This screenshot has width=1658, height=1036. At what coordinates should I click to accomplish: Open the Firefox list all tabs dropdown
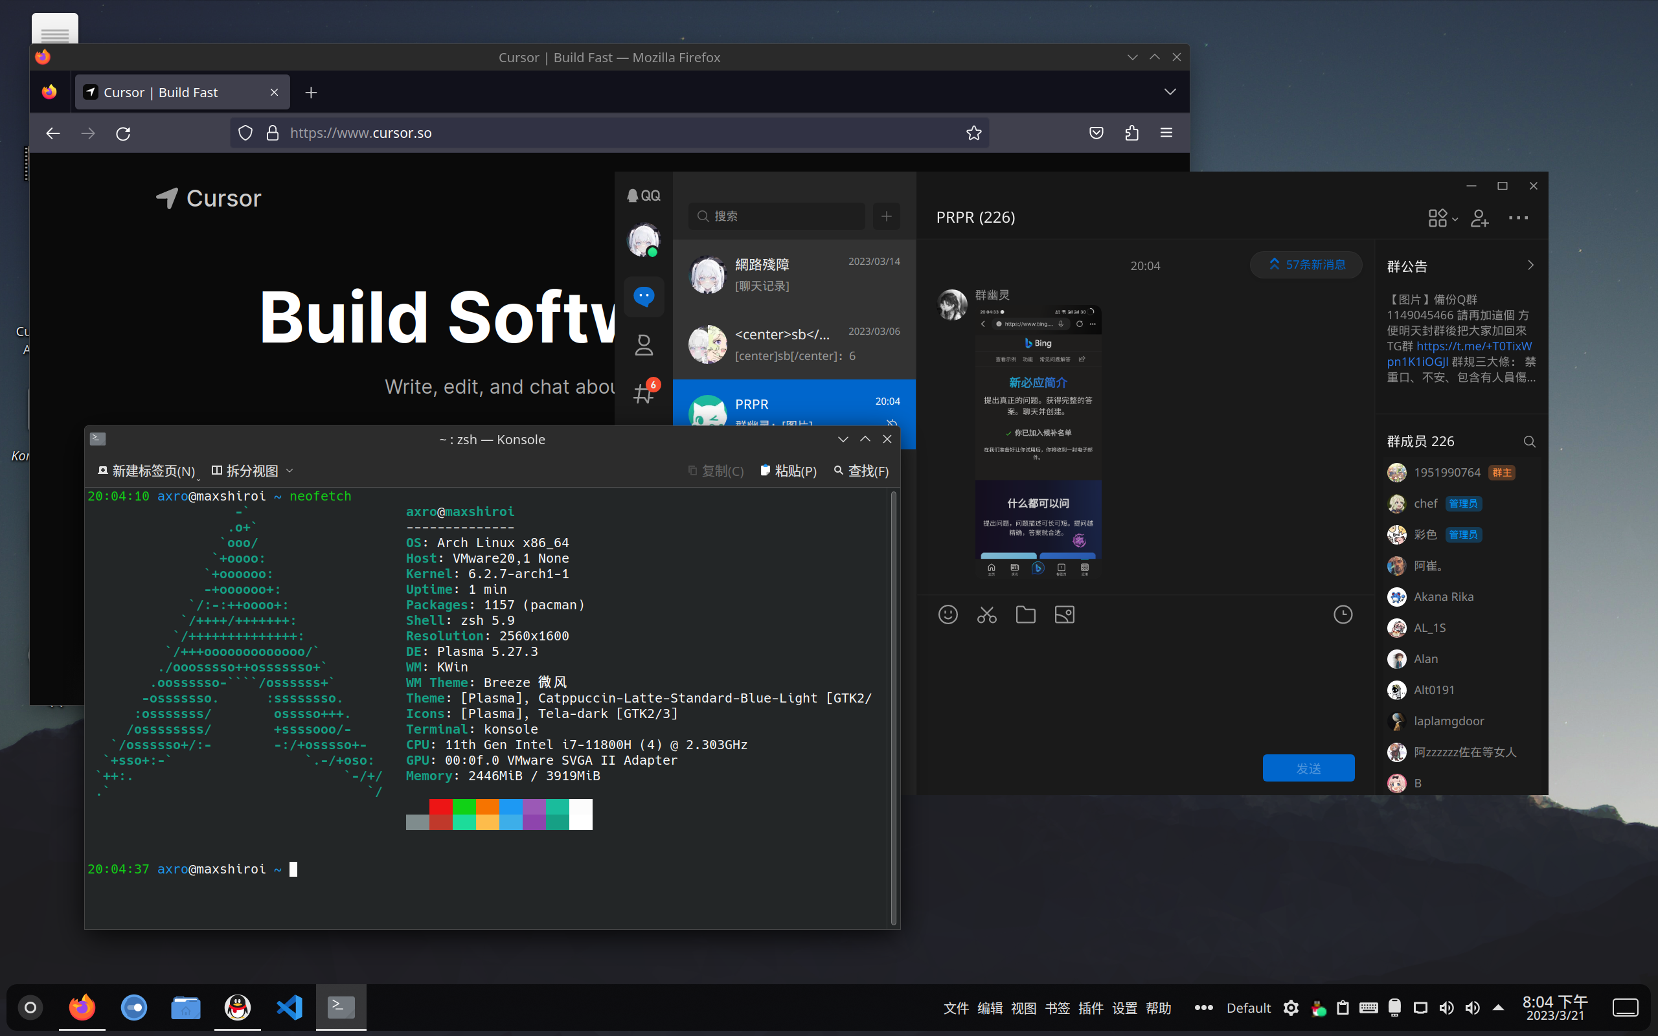(1170, 92)
